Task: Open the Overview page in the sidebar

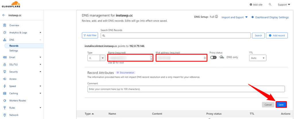Action: point(14,25)
